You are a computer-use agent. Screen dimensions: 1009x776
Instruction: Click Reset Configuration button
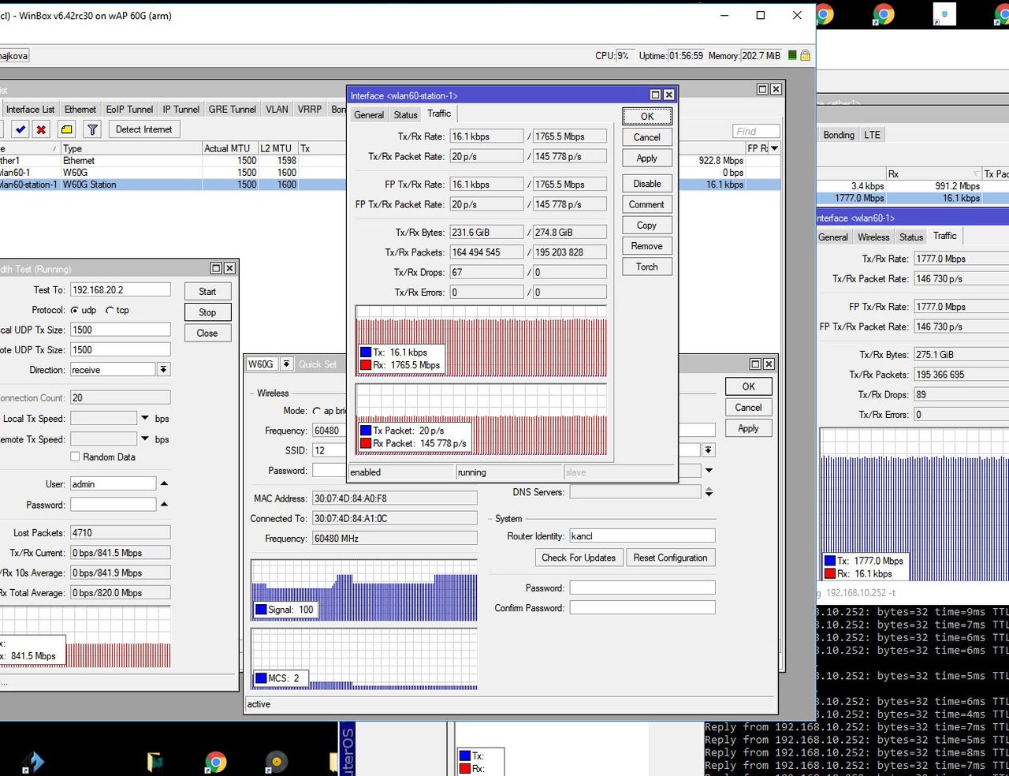tap(671, 558)
